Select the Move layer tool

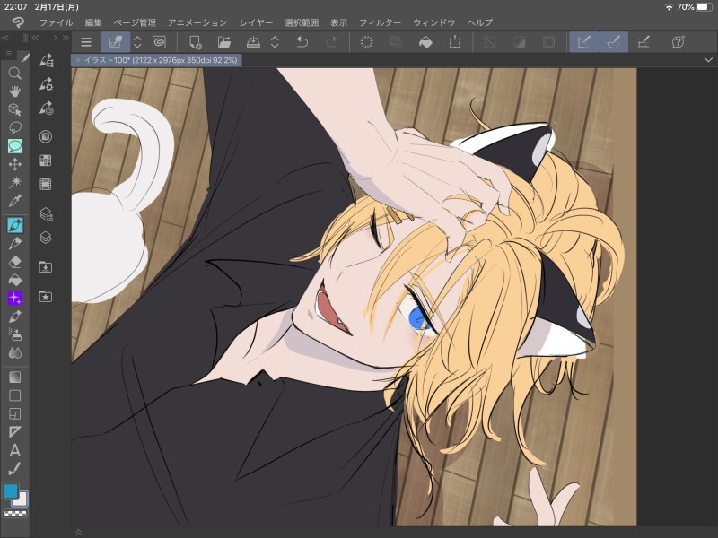[14, 164]
